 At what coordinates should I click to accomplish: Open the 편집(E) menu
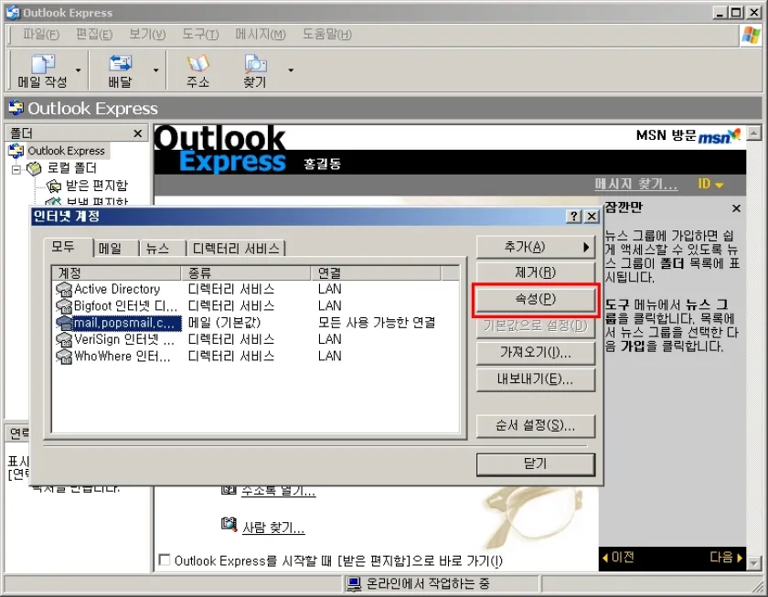pos(94,34)
